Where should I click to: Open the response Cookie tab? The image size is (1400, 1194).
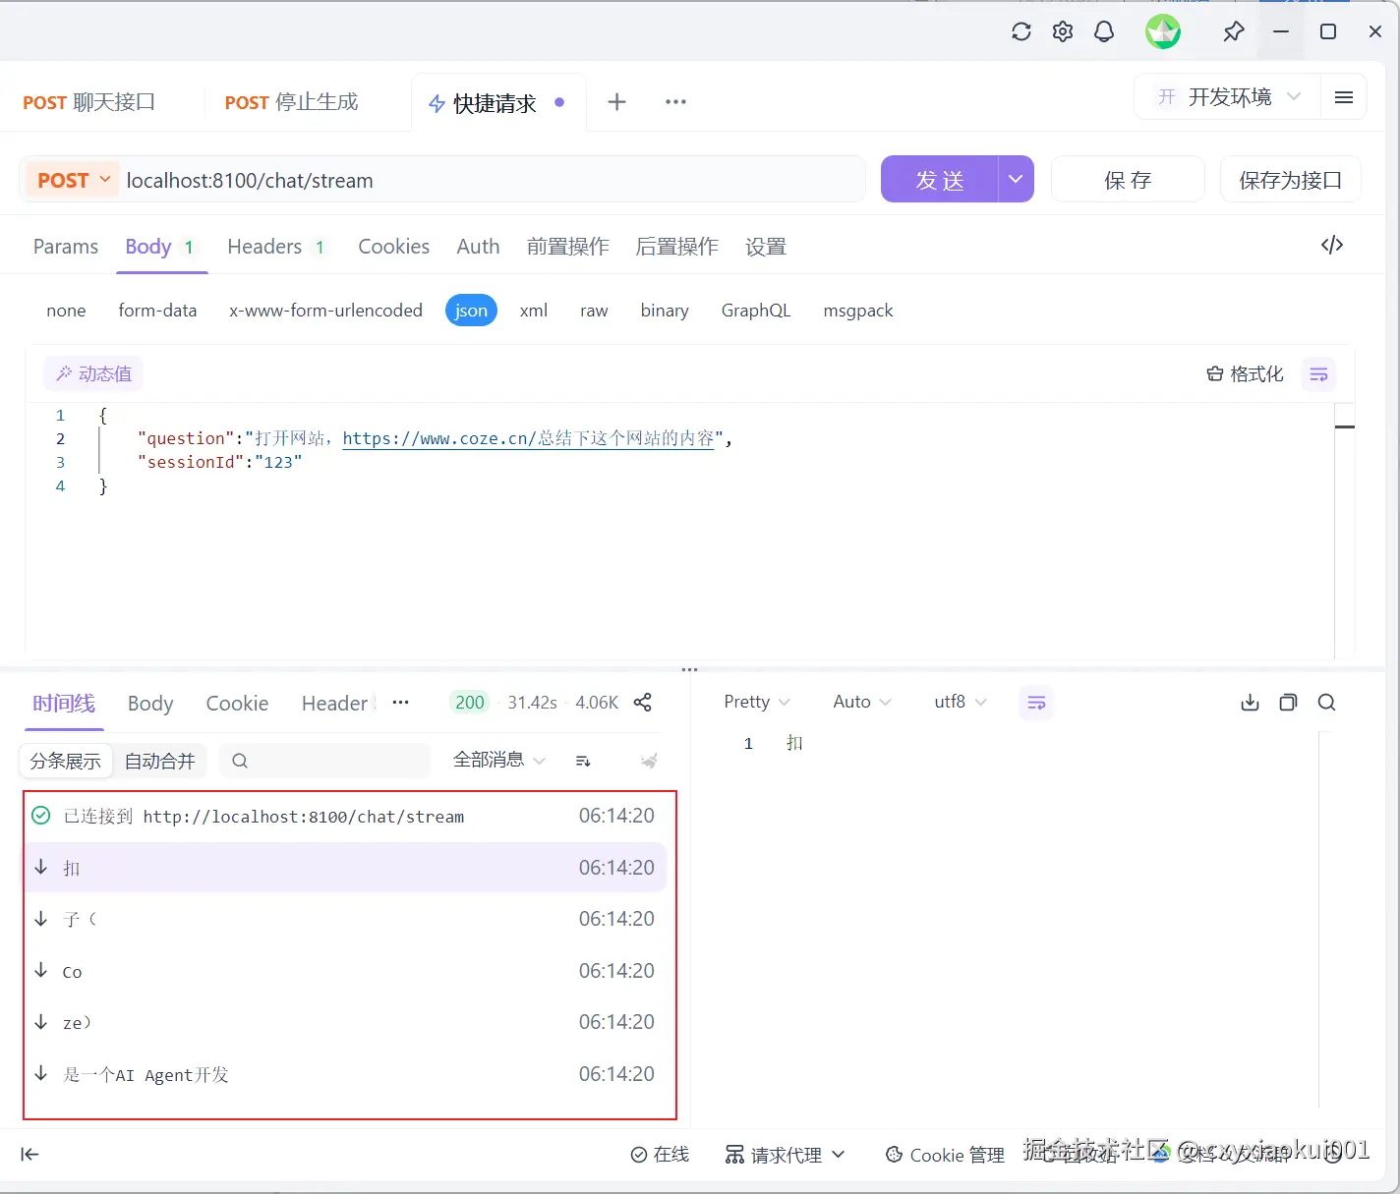237,704
